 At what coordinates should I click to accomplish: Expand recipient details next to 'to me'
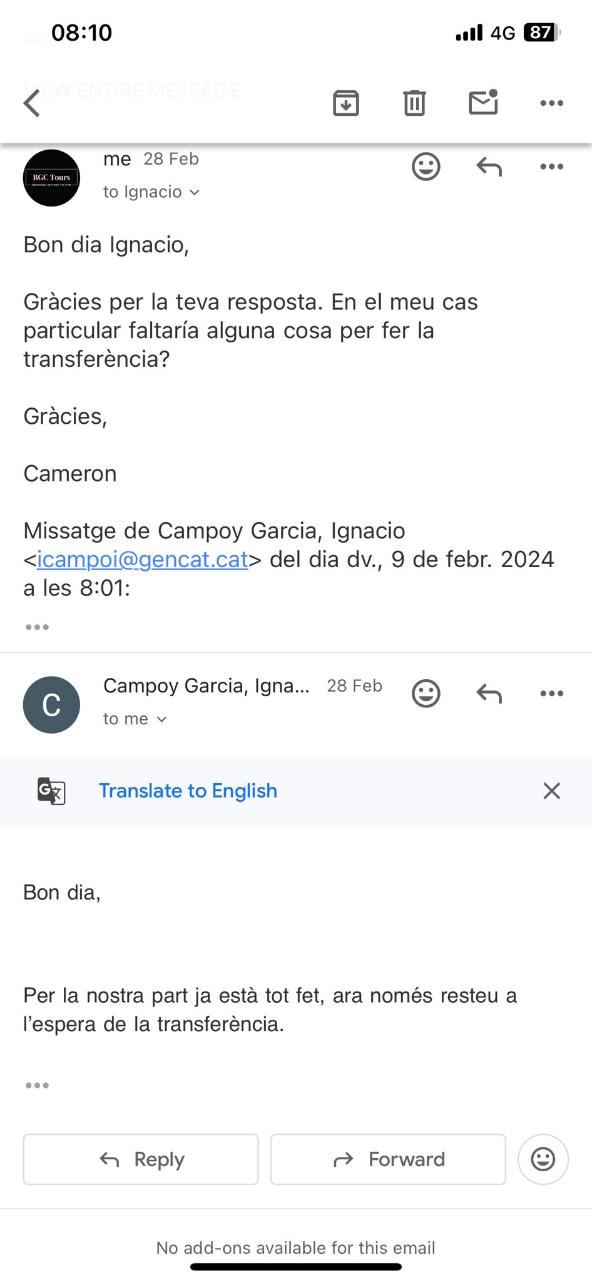161,719
